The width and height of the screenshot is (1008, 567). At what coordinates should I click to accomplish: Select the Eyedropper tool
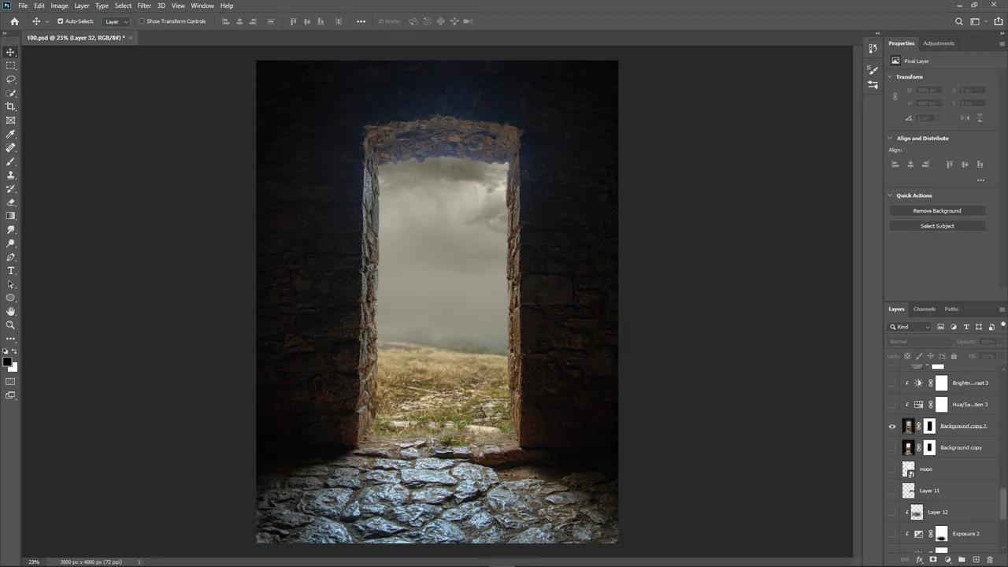(x=10, y=134)
